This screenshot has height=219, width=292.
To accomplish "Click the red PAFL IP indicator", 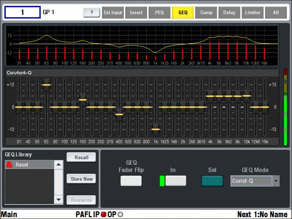I will pos(103,215).
